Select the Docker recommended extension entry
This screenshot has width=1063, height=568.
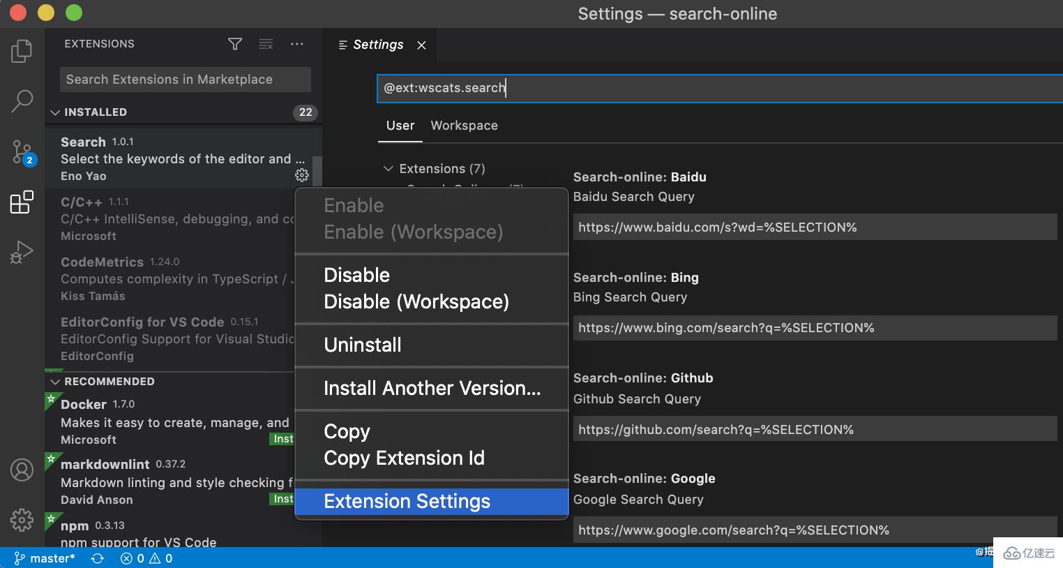point(169,421)
